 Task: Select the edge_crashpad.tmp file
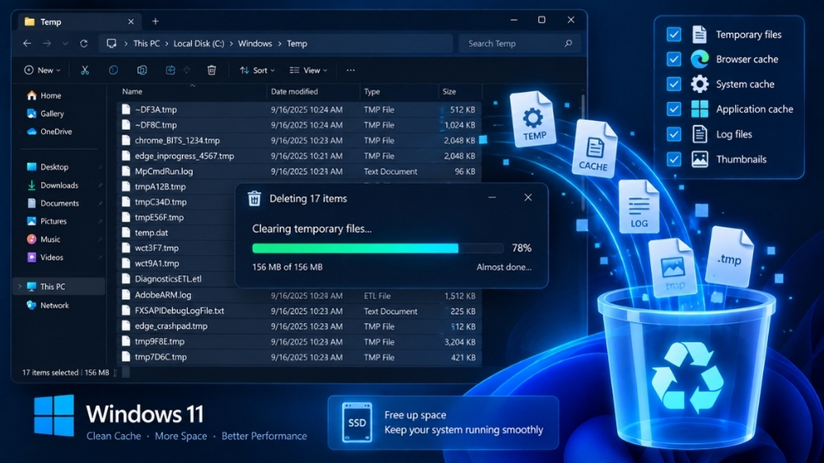coord(298,326)
